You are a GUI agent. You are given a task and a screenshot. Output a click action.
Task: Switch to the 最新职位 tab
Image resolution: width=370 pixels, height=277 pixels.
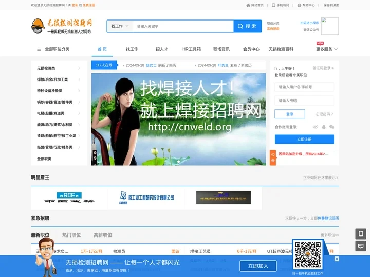40,235
